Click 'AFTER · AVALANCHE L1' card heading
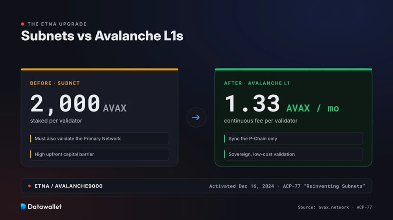Image resolution: width=393 pixels, height=220 pixels. click(x=257, y=83)
